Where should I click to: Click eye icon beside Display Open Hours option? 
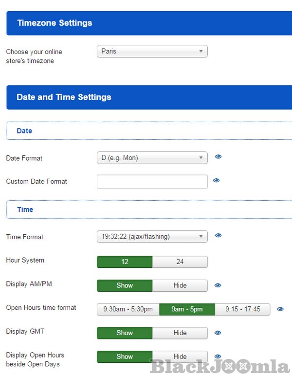click(218, 357)
